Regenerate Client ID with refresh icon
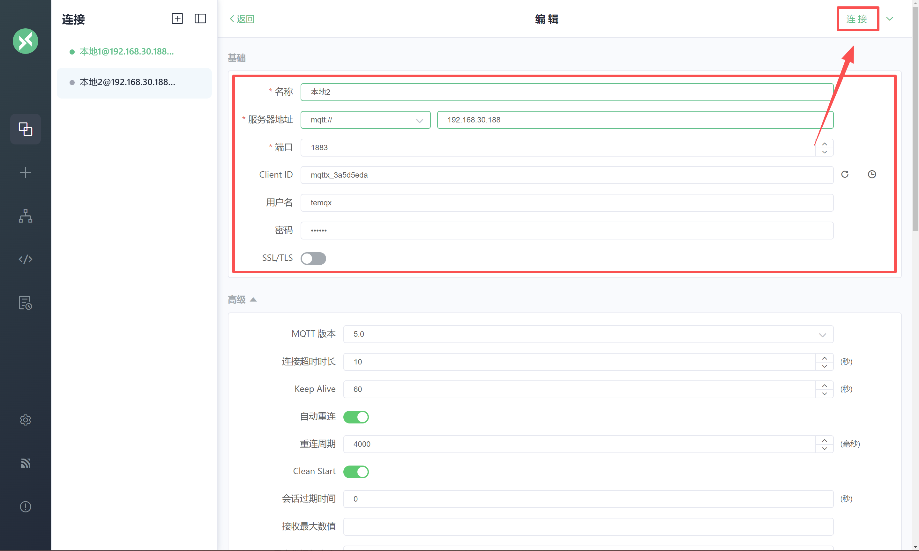The width and height of the screenshot is (919, 551). [845, 174]
